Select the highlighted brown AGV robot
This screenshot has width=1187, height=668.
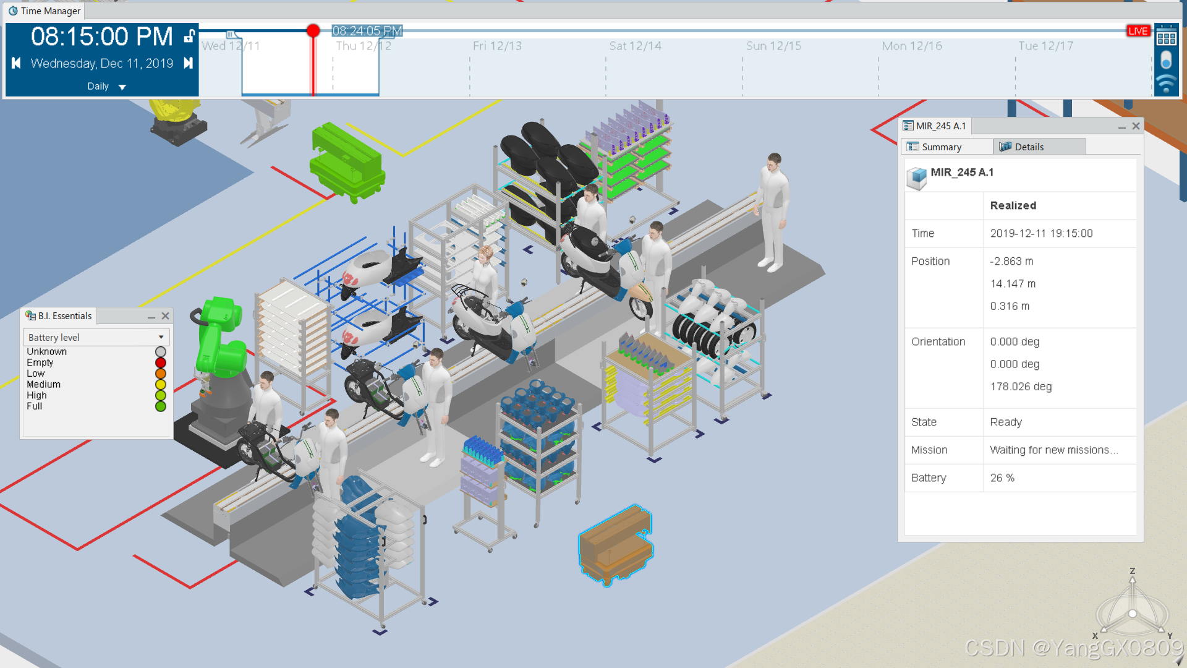[x=615, y=546]
